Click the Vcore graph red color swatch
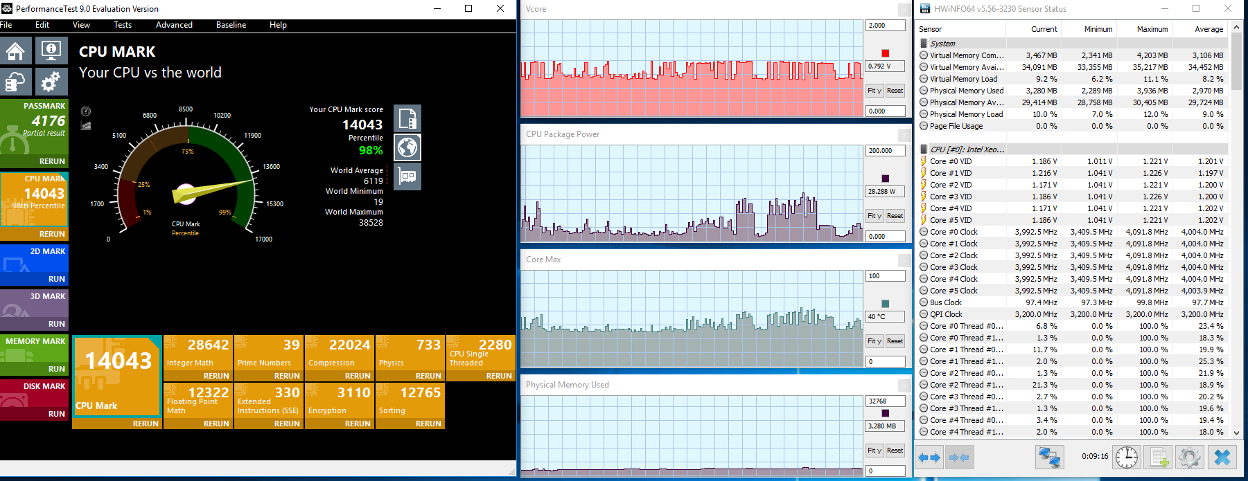1248x481 pixels. point(885,53)
